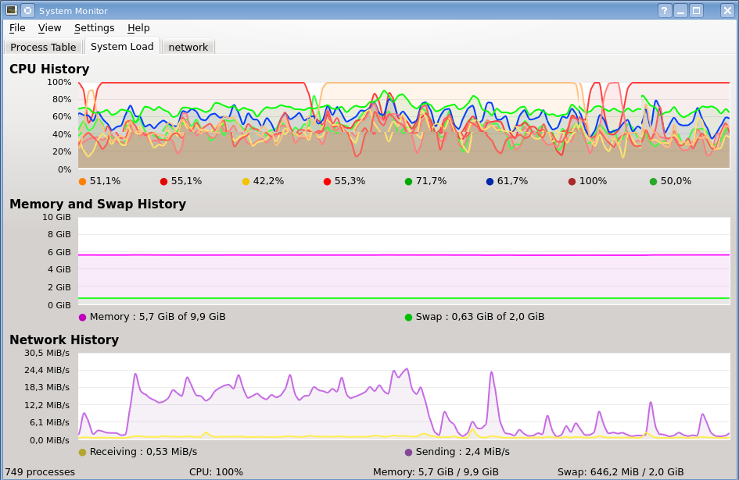
Task: Click the Receiving : 0,53 MiB/s label
Action: click(143, 452)
